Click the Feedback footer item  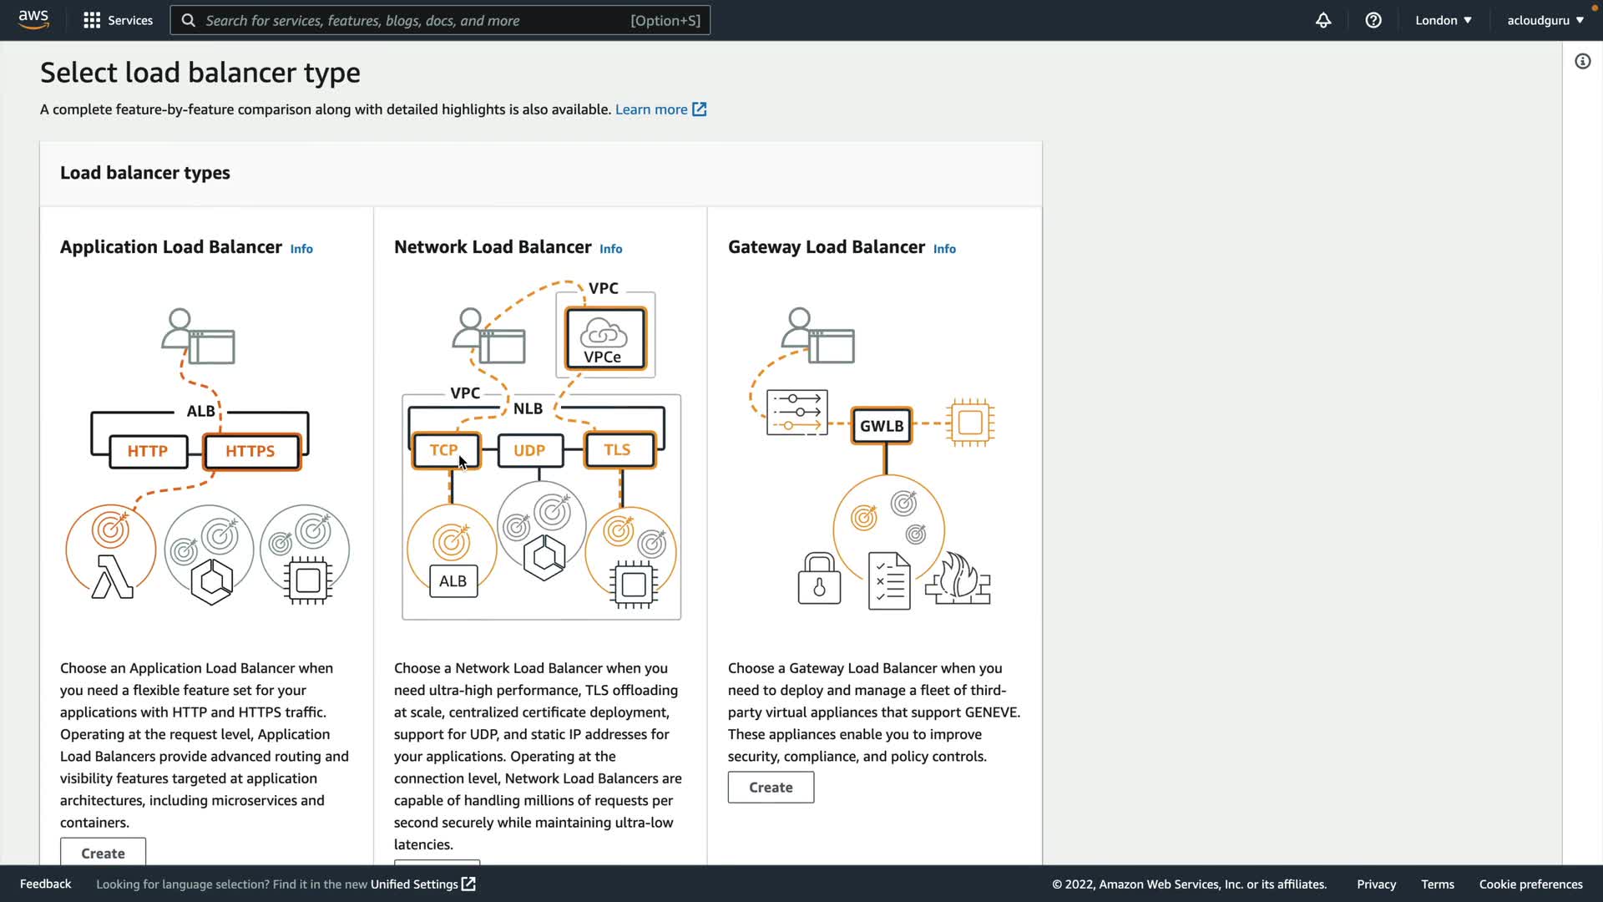45,884
